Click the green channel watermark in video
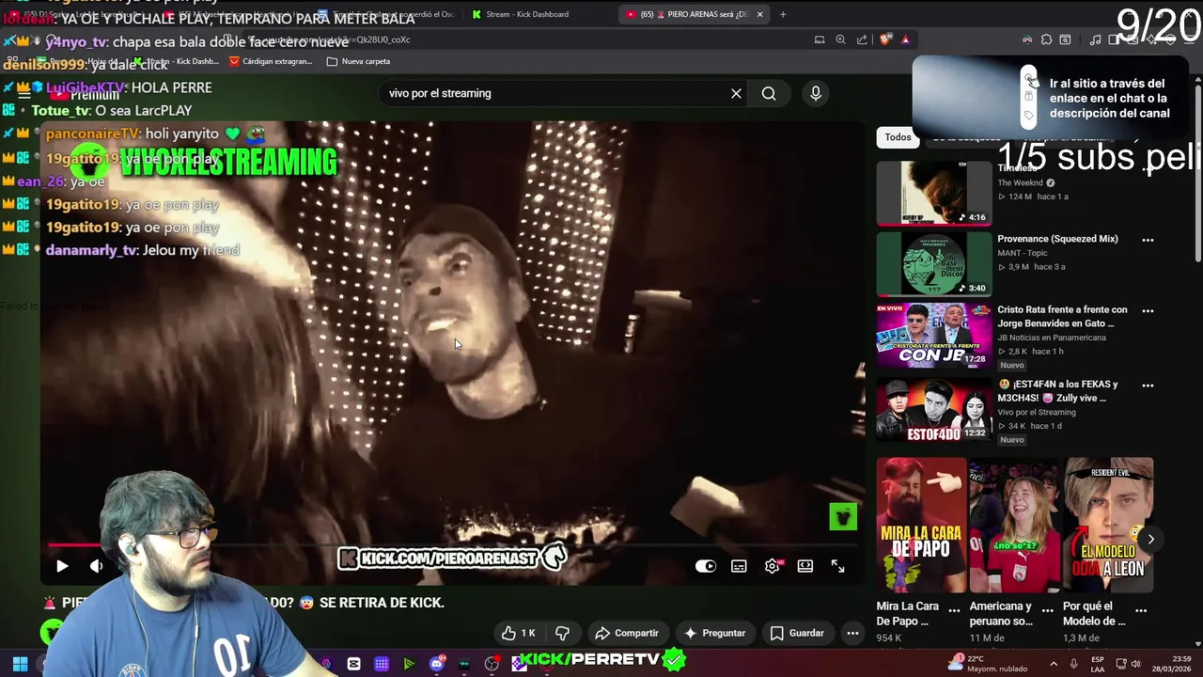 click(x=843, y=516)
